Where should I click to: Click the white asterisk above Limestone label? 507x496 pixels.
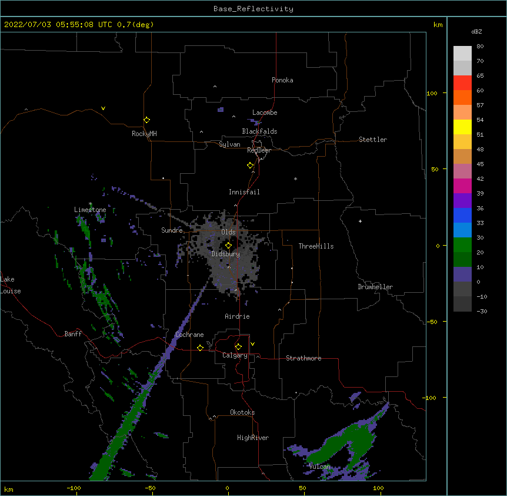coord(90,204)
